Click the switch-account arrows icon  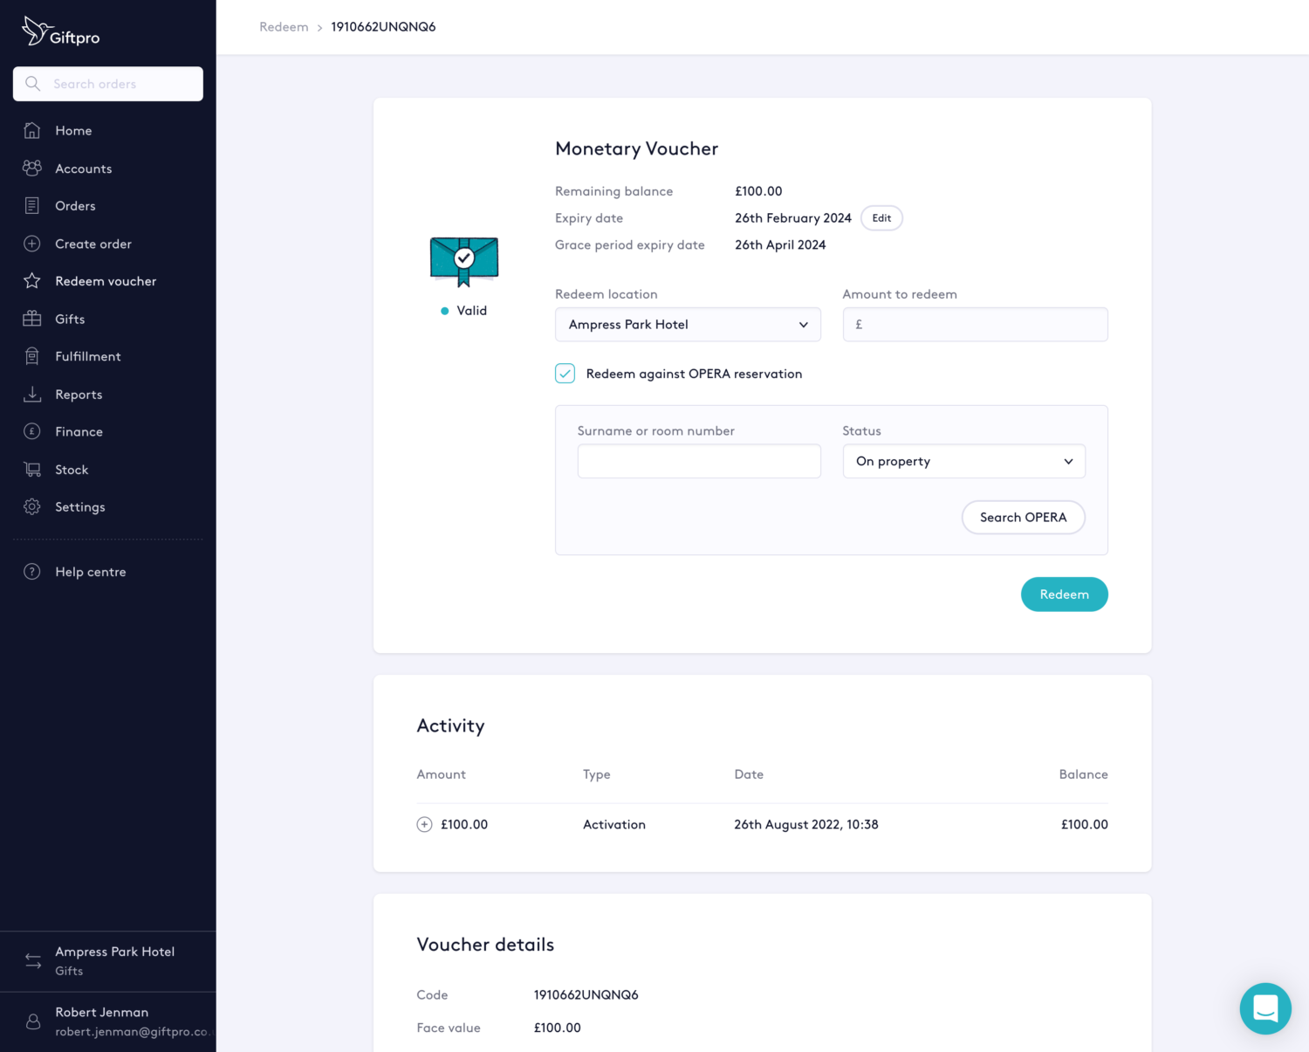tap(33, 960)
